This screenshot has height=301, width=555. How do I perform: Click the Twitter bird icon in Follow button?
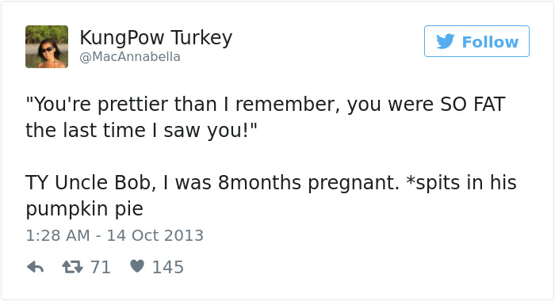pos(446,41)
